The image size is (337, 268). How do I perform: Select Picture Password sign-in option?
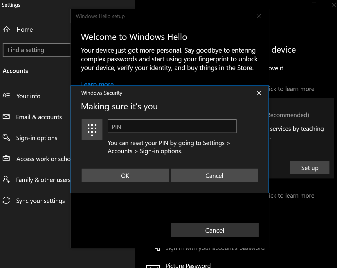[x=188, y=265]
